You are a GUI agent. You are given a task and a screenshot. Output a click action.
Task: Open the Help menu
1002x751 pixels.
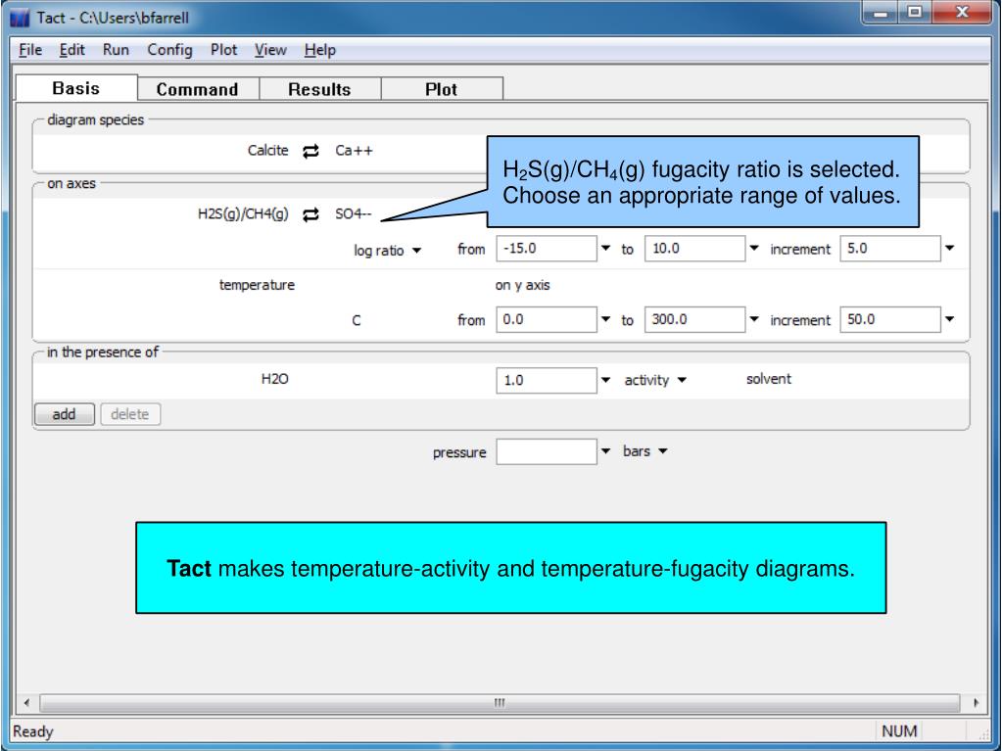point(319,50)
